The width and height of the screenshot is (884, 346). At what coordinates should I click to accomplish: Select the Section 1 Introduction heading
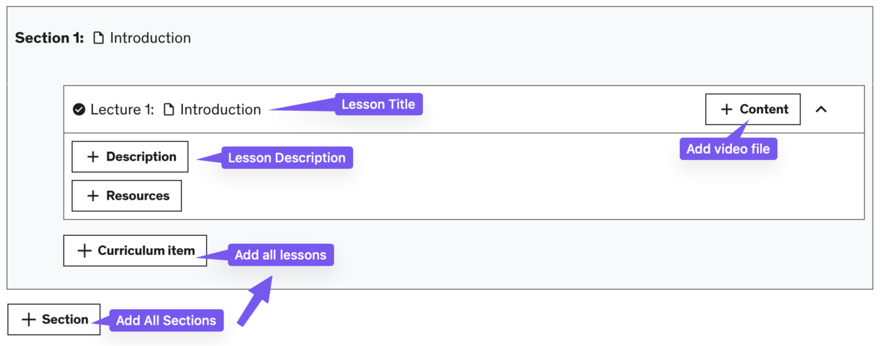tap(103, 38)
